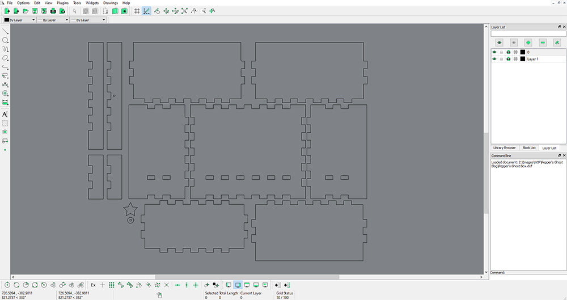Click the Open file folder icon
Screen dimensions: 567x300
point(26,11)
